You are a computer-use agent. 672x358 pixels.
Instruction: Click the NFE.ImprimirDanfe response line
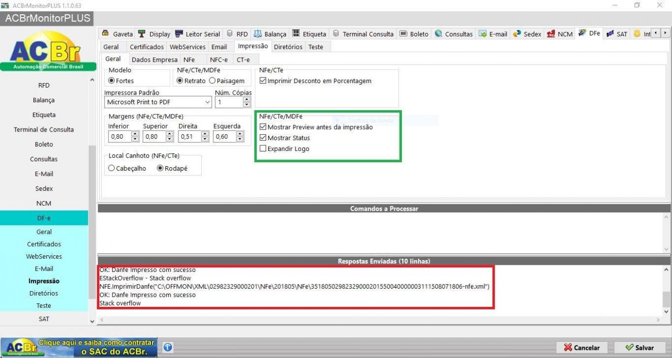[x=294, y=287]
